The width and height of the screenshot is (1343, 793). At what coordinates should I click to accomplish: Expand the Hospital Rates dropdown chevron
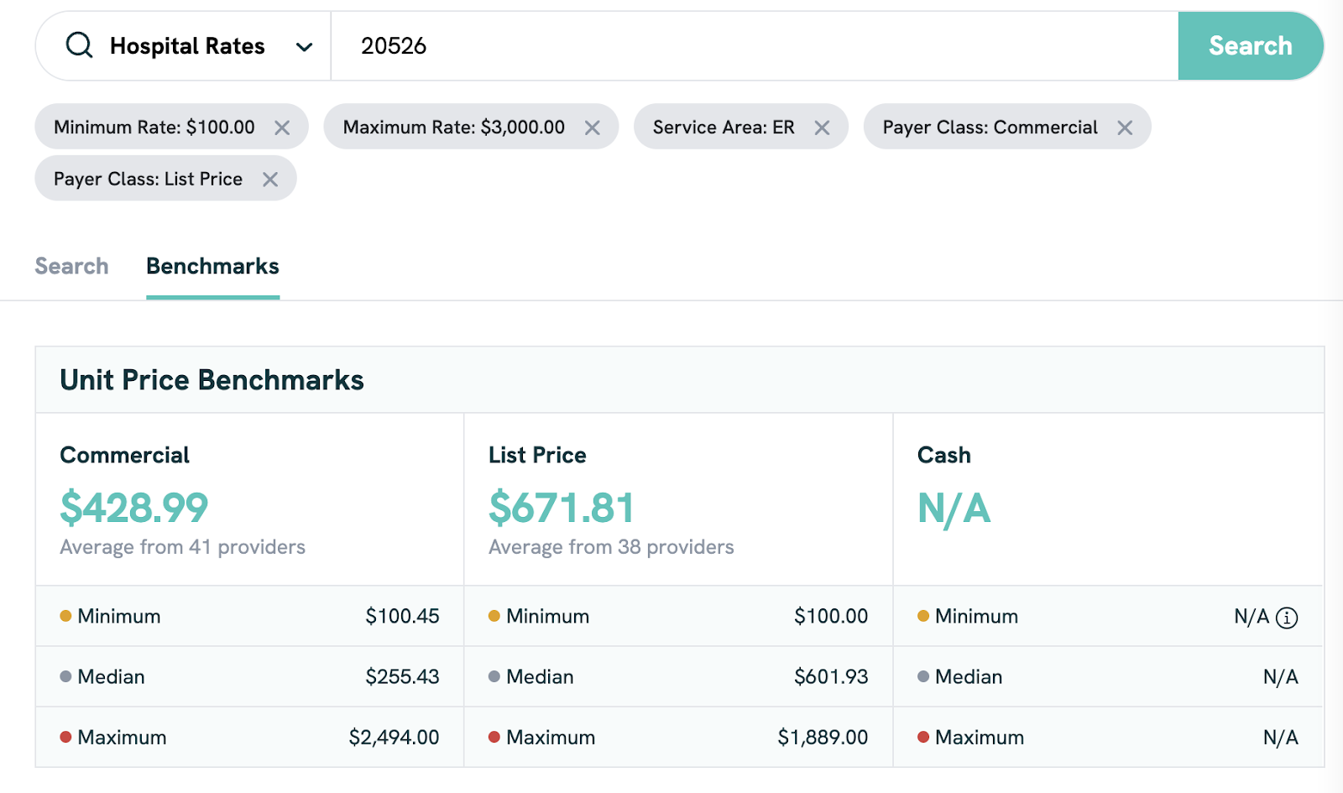point(304,47)
